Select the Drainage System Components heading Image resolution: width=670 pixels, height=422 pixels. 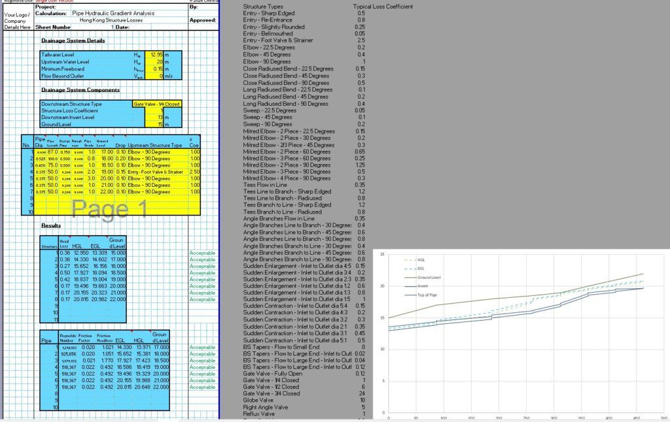(80, 89)
